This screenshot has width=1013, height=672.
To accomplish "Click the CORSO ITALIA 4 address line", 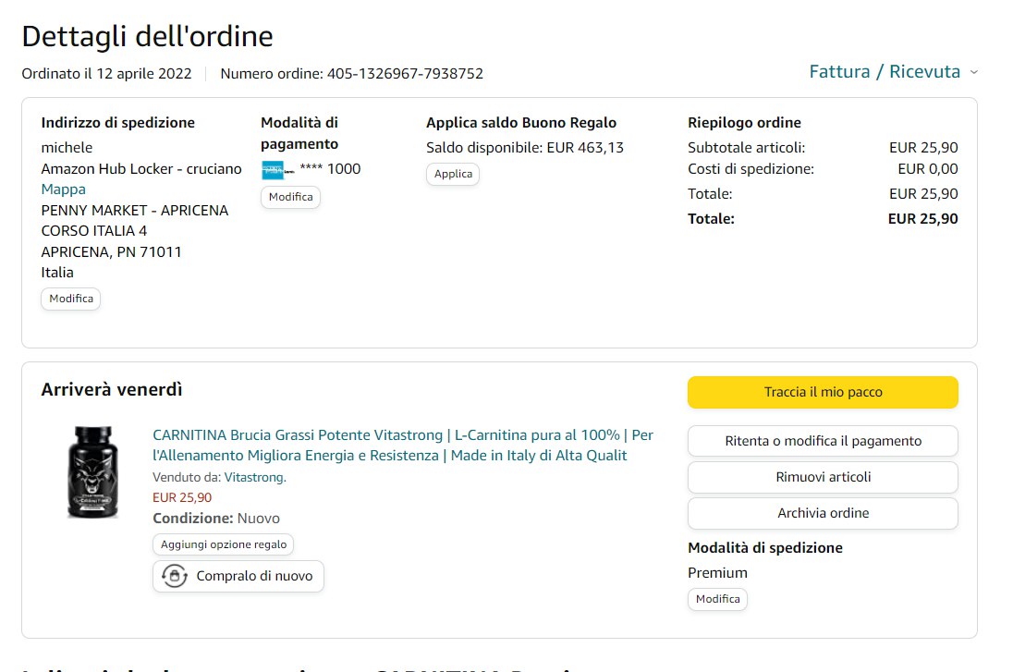I will click(x=94, y=231).
